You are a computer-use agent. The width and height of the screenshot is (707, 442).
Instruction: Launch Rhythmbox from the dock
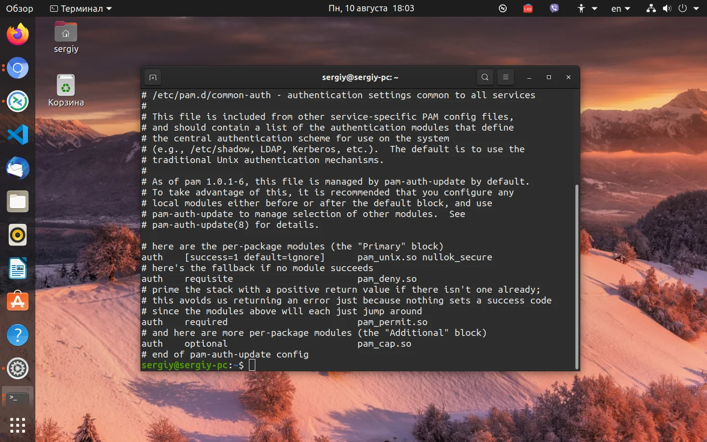tap(18, 235)
